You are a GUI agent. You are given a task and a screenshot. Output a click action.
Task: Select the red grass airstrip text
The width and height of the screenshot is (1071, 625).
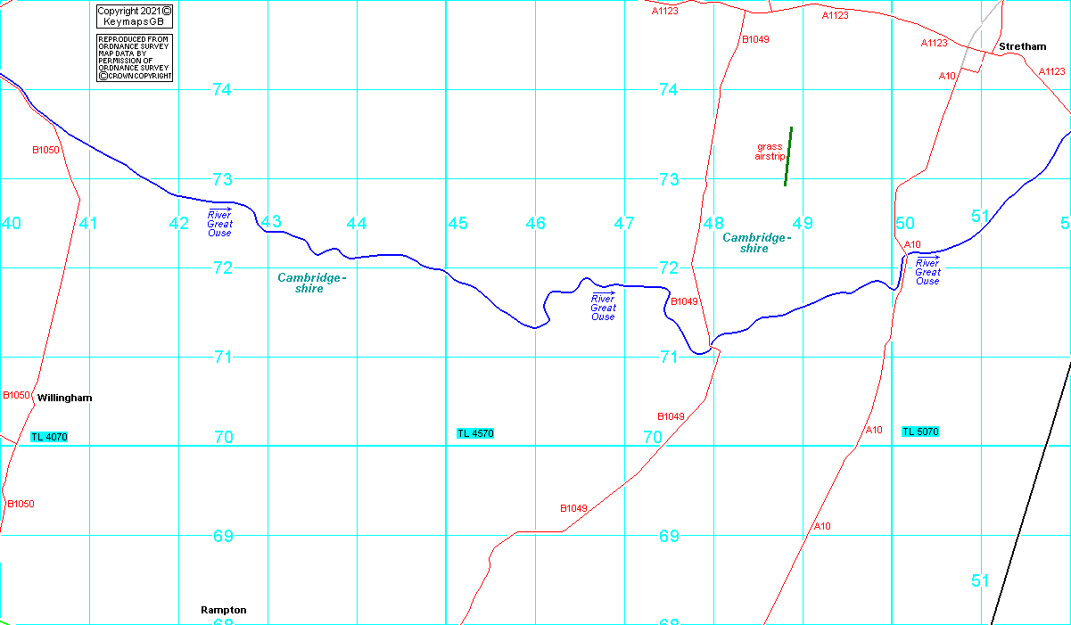click(770, 152)
